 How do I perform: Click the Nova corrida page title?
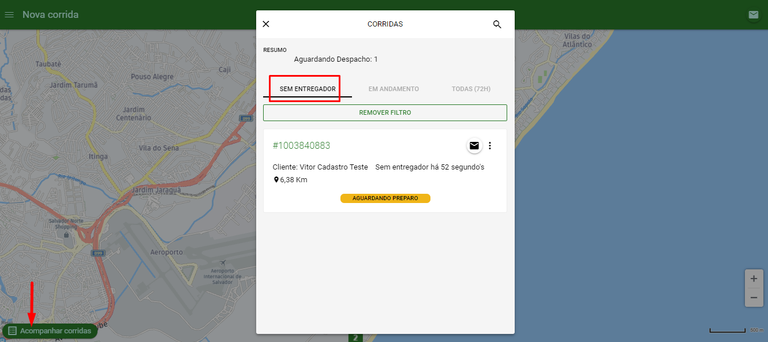pyautogui.click(x=50, y=14)
